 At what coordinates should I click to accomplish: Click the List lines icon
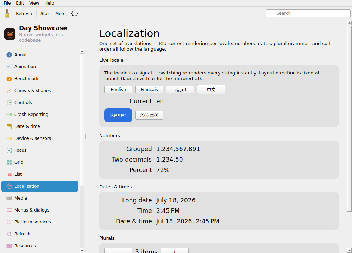tap(9, 174)
